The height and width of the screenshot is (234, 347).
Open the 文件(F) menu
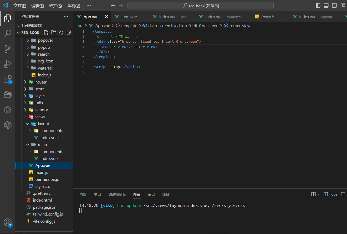click(20, 6)
